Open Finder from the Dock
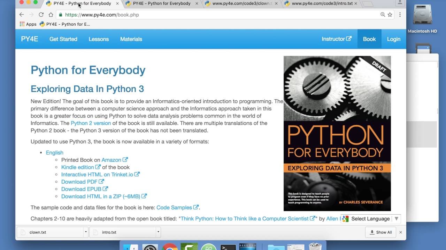 coord(131,247)
